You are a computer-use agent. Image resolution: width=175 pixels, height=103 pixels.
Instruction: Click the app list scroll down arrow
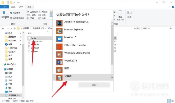coord(112,77)
